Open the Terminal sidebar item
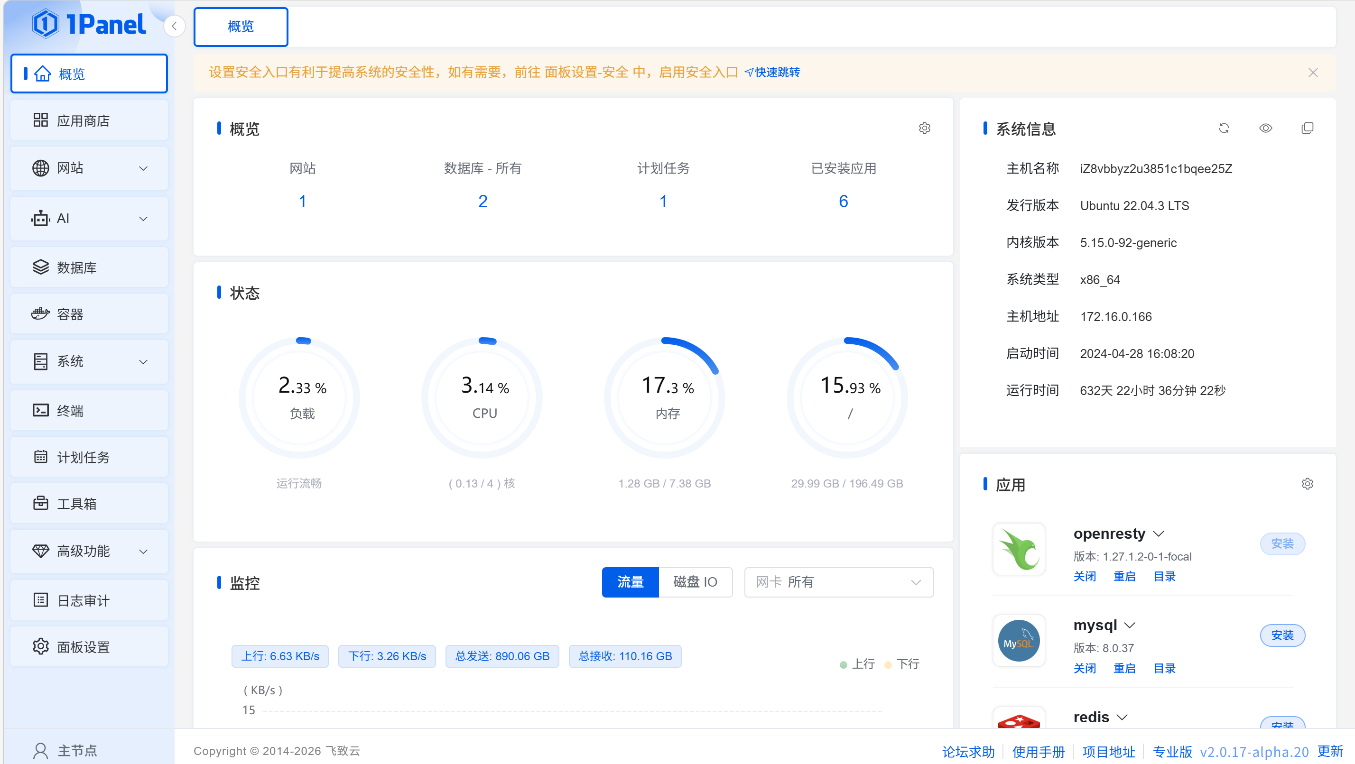 click(x=89, y=410)
